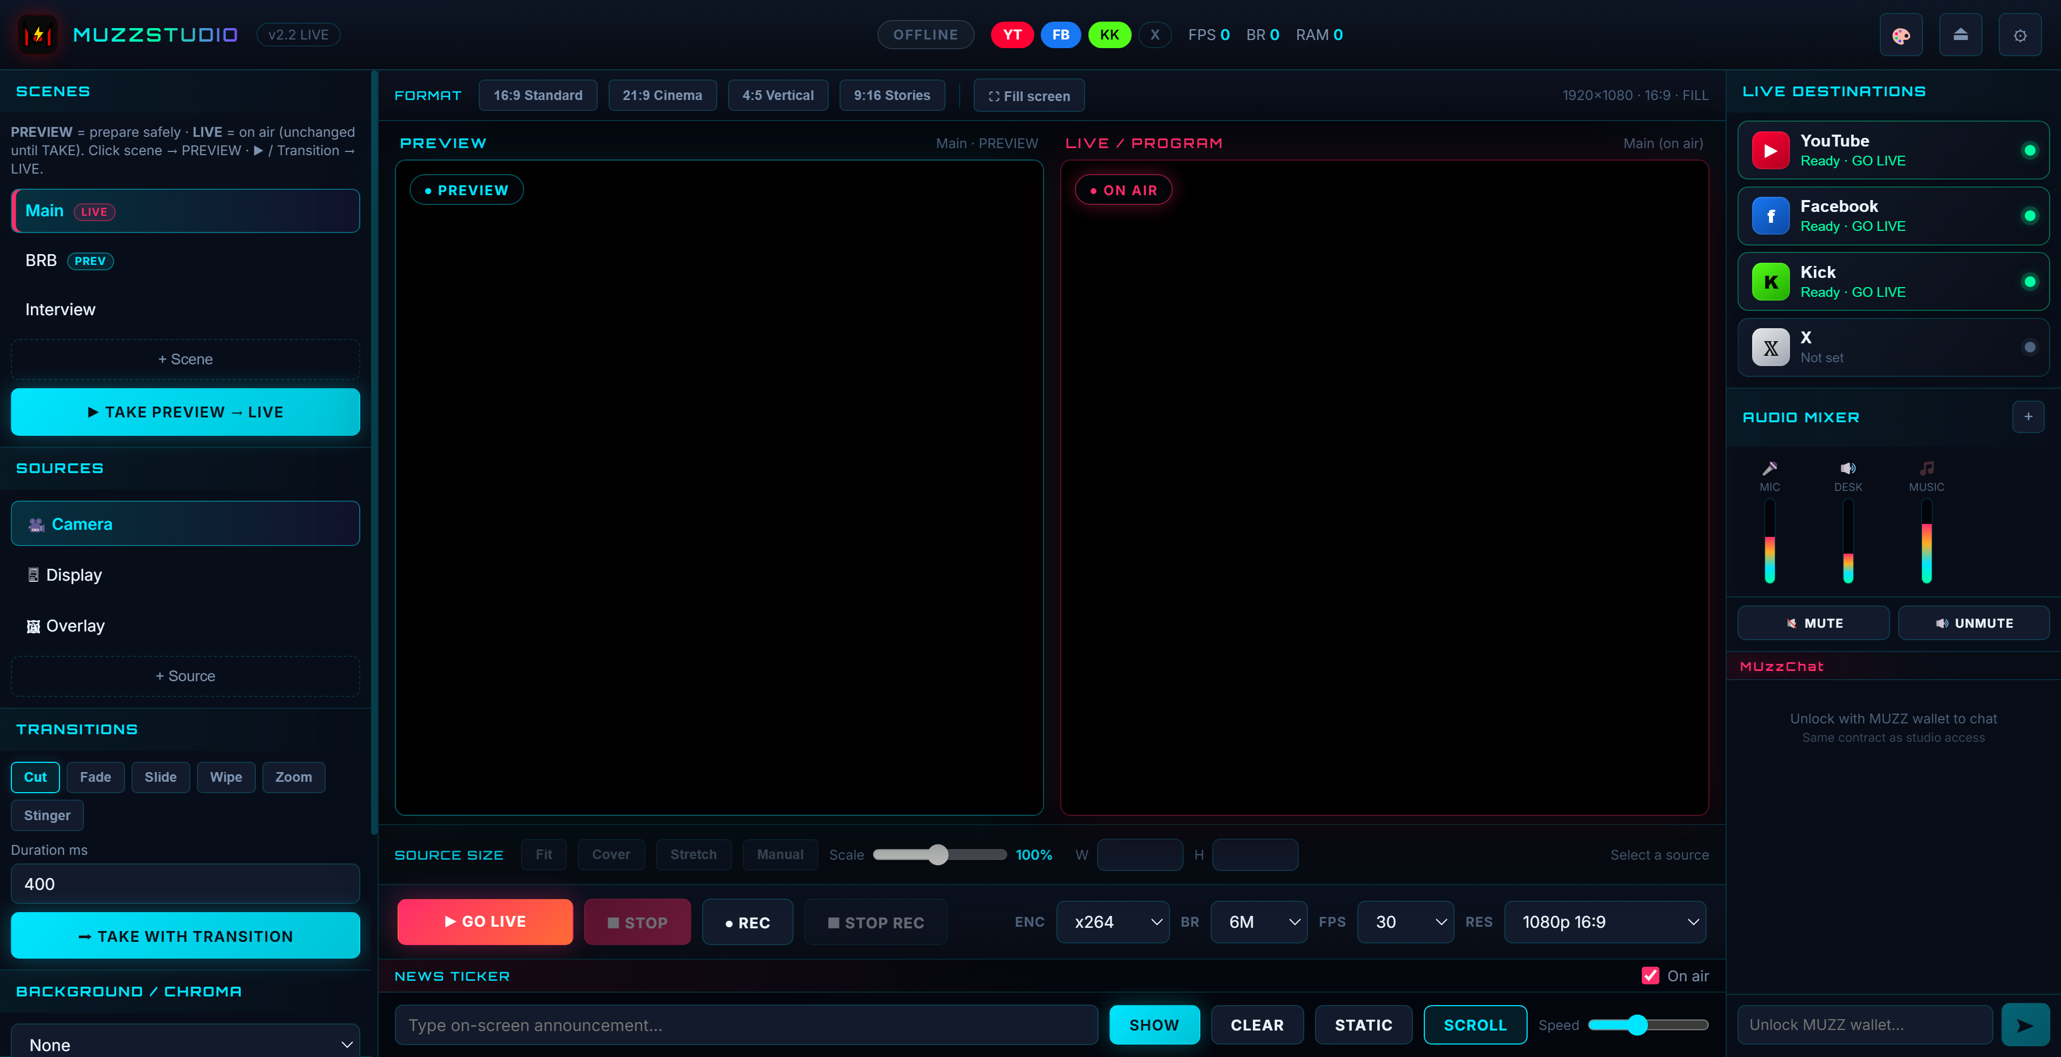2061x1057 pixels.
Task: Click the Overlay source icon
Action: [x=34, y=626]
